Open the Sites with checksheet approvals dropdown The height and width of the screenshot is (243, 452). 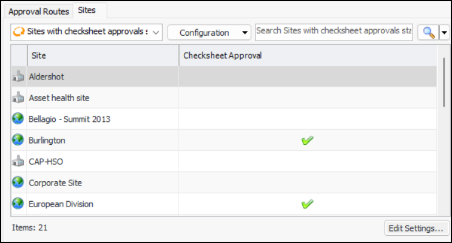[x=87, y=33]
